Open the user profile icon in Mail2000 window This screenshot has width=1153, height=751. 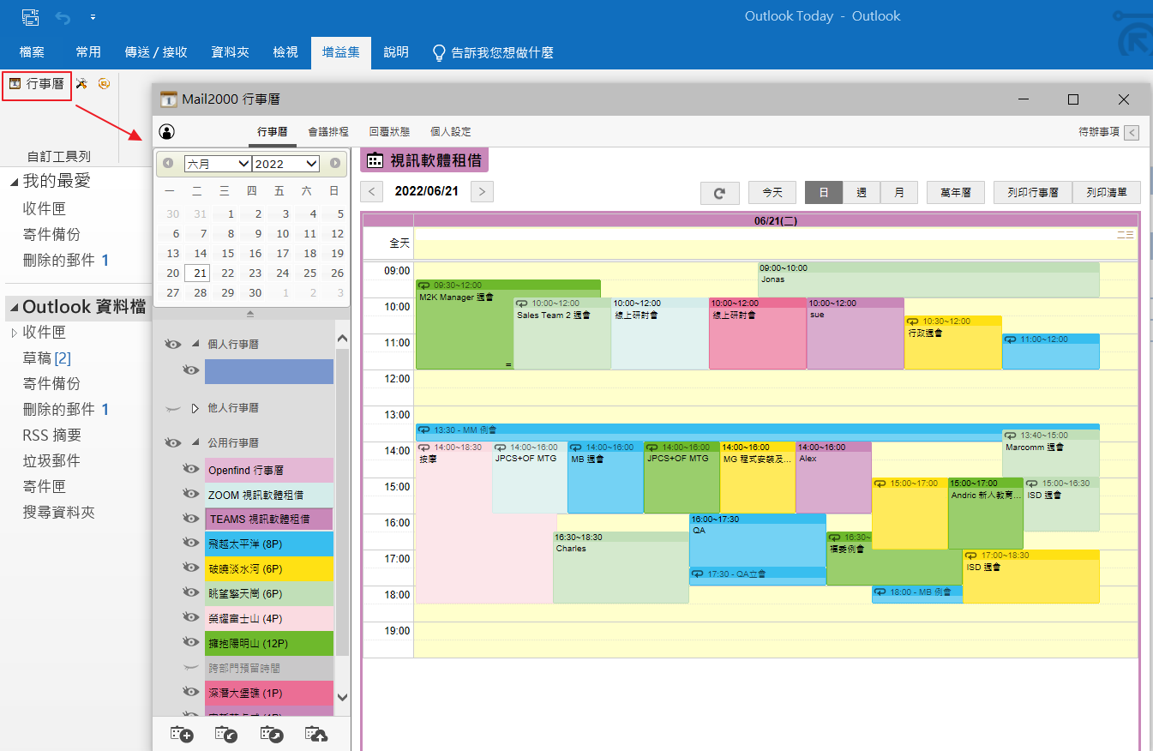tap(167, 132)
